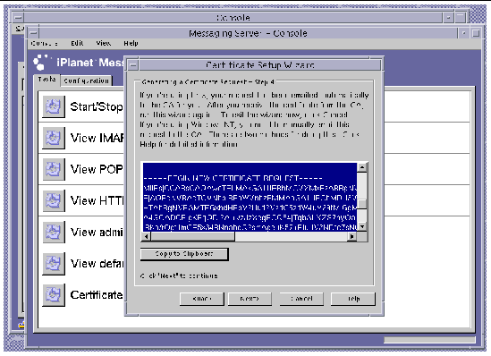Click scroll left arrow of certificate request box
491x356 pixels.
pos(147,237)
